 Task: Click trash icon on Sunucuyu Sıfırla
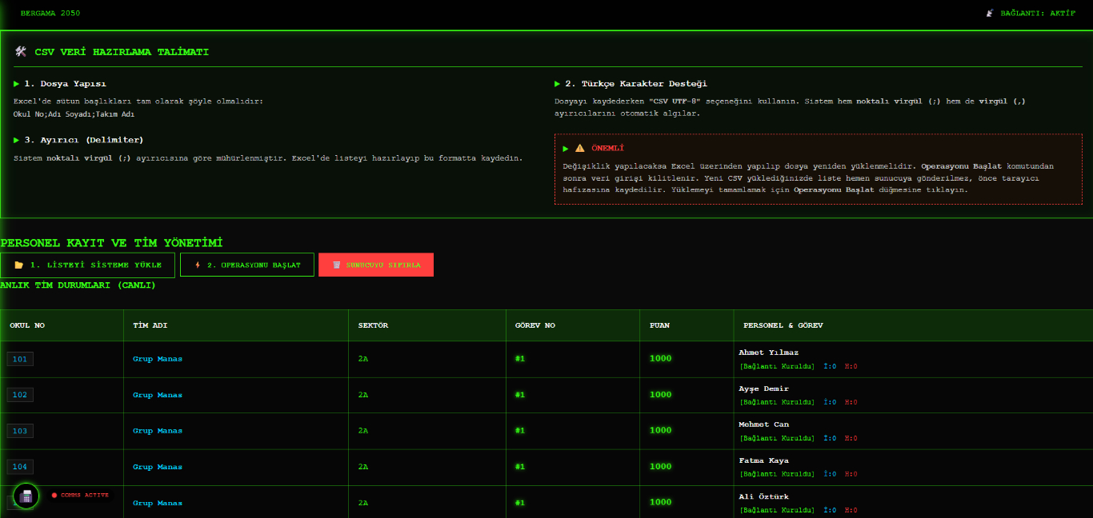337,265
